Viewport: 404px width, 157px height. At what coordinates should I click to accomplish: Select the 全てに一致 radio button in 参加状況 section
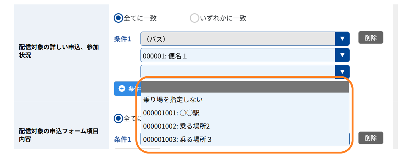[x=118, y=18]
